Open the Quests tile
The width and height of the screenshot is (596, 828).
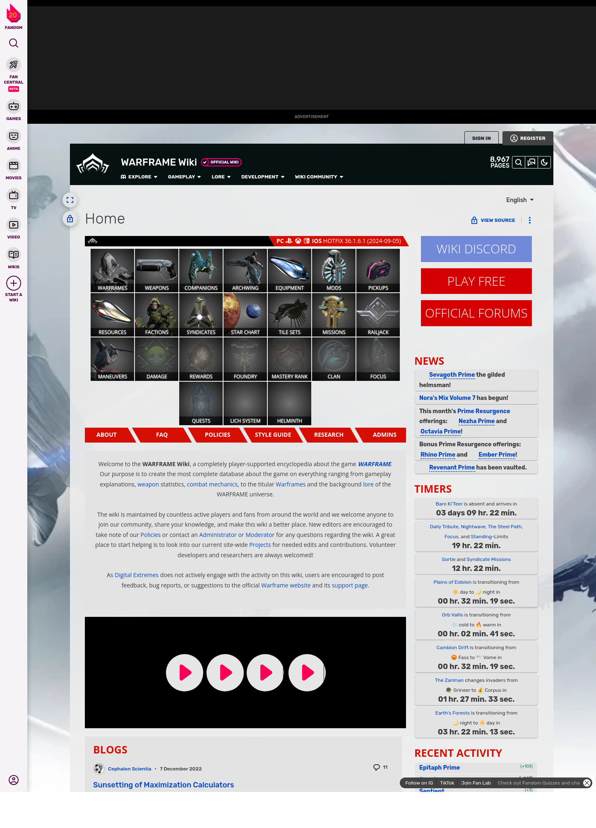[201, 404]
